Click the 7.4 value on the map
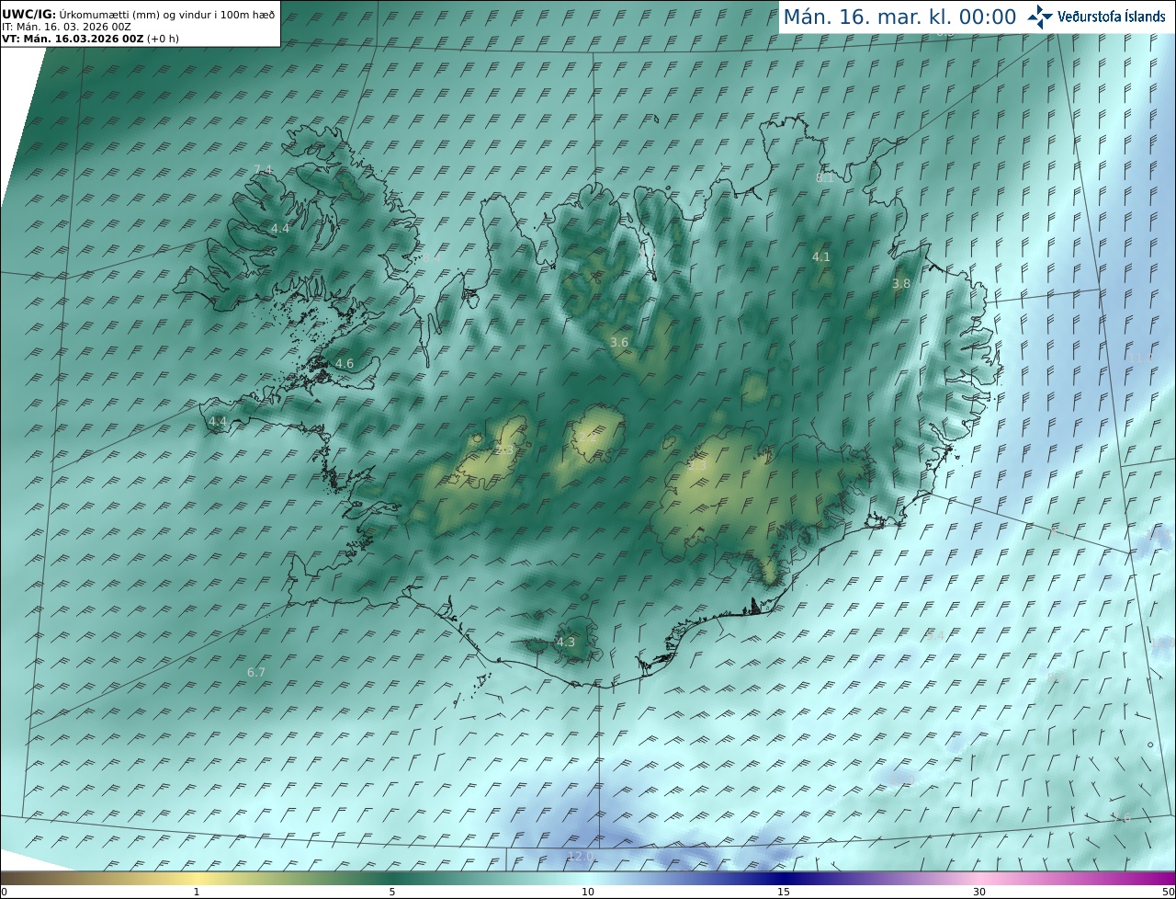 tap(263, 169)
